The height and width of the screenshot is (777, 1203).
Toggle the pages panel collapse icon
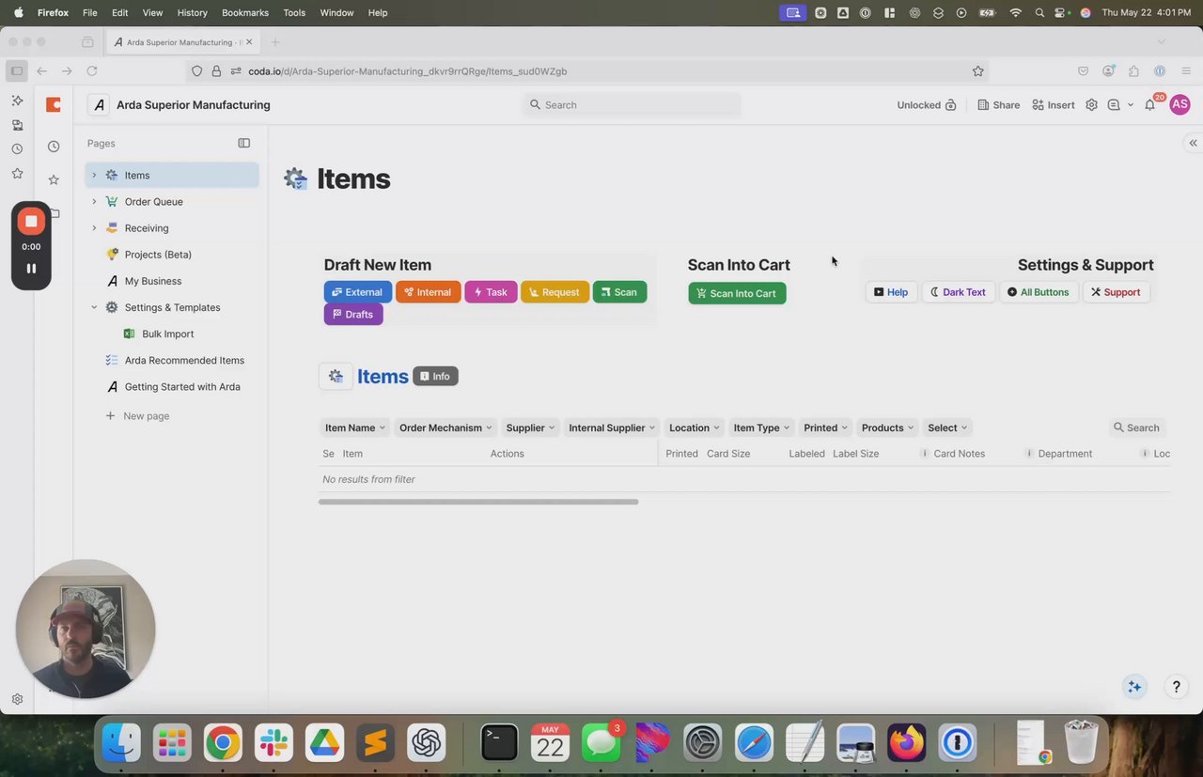[x=244, y=143]
